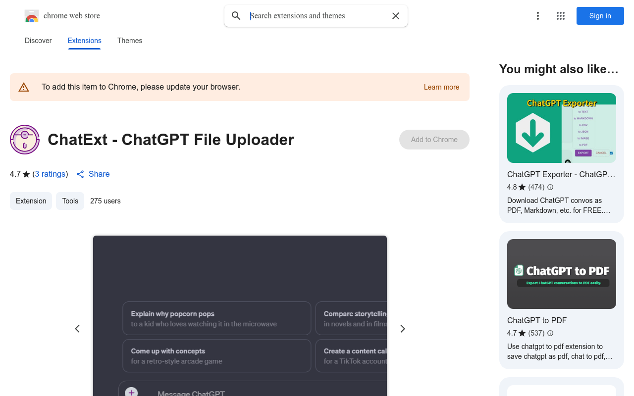Click the Sign in button
Image resolution: width=634 pixels, height=396 pixels.
[x=600, y=16]
